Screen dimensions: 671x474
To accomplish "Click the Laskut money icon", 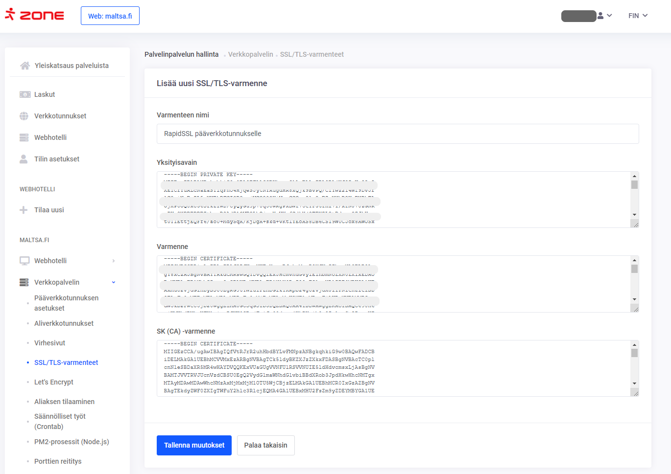I will pyautogui.click(x=24, y=94).
